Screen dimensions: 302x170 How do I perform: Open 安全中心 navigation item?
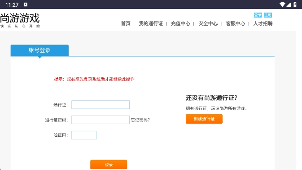[208, 23]
